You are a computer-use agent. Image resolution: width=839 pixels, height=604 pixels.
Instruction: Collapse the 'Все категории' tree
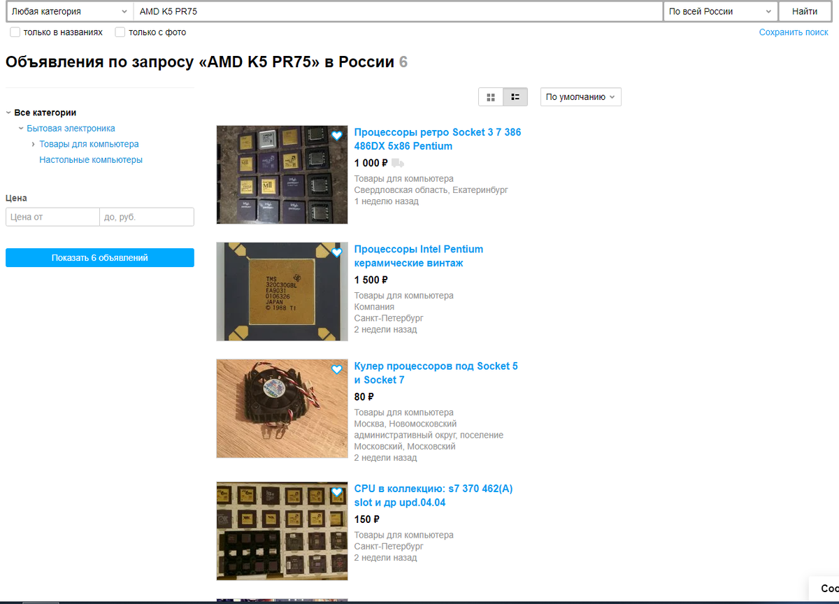point(8,113)
